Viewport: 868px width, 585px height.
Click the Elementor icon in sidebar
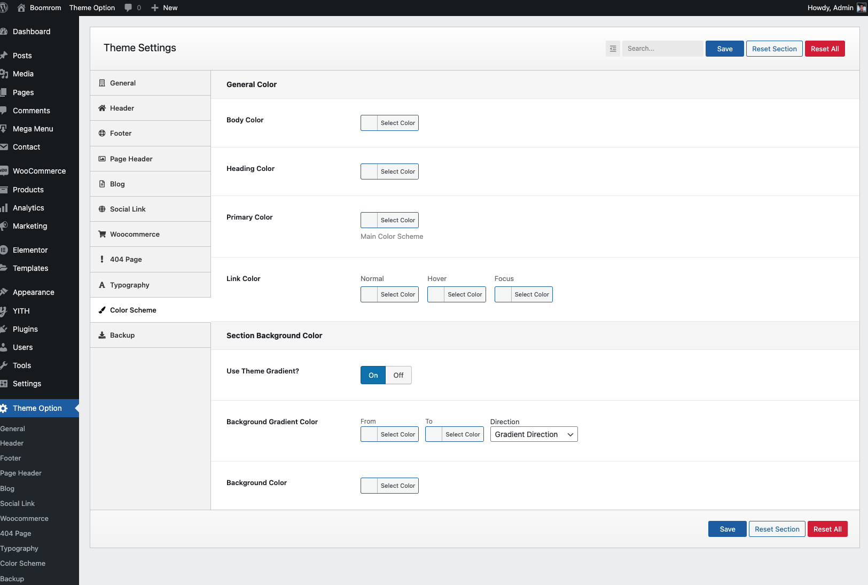tap(4, 250)
